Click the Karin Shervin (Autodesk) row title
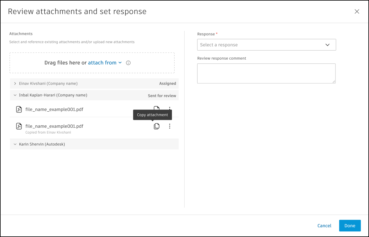This screenshot has width=369, height=237. click(x=42, y=144)
